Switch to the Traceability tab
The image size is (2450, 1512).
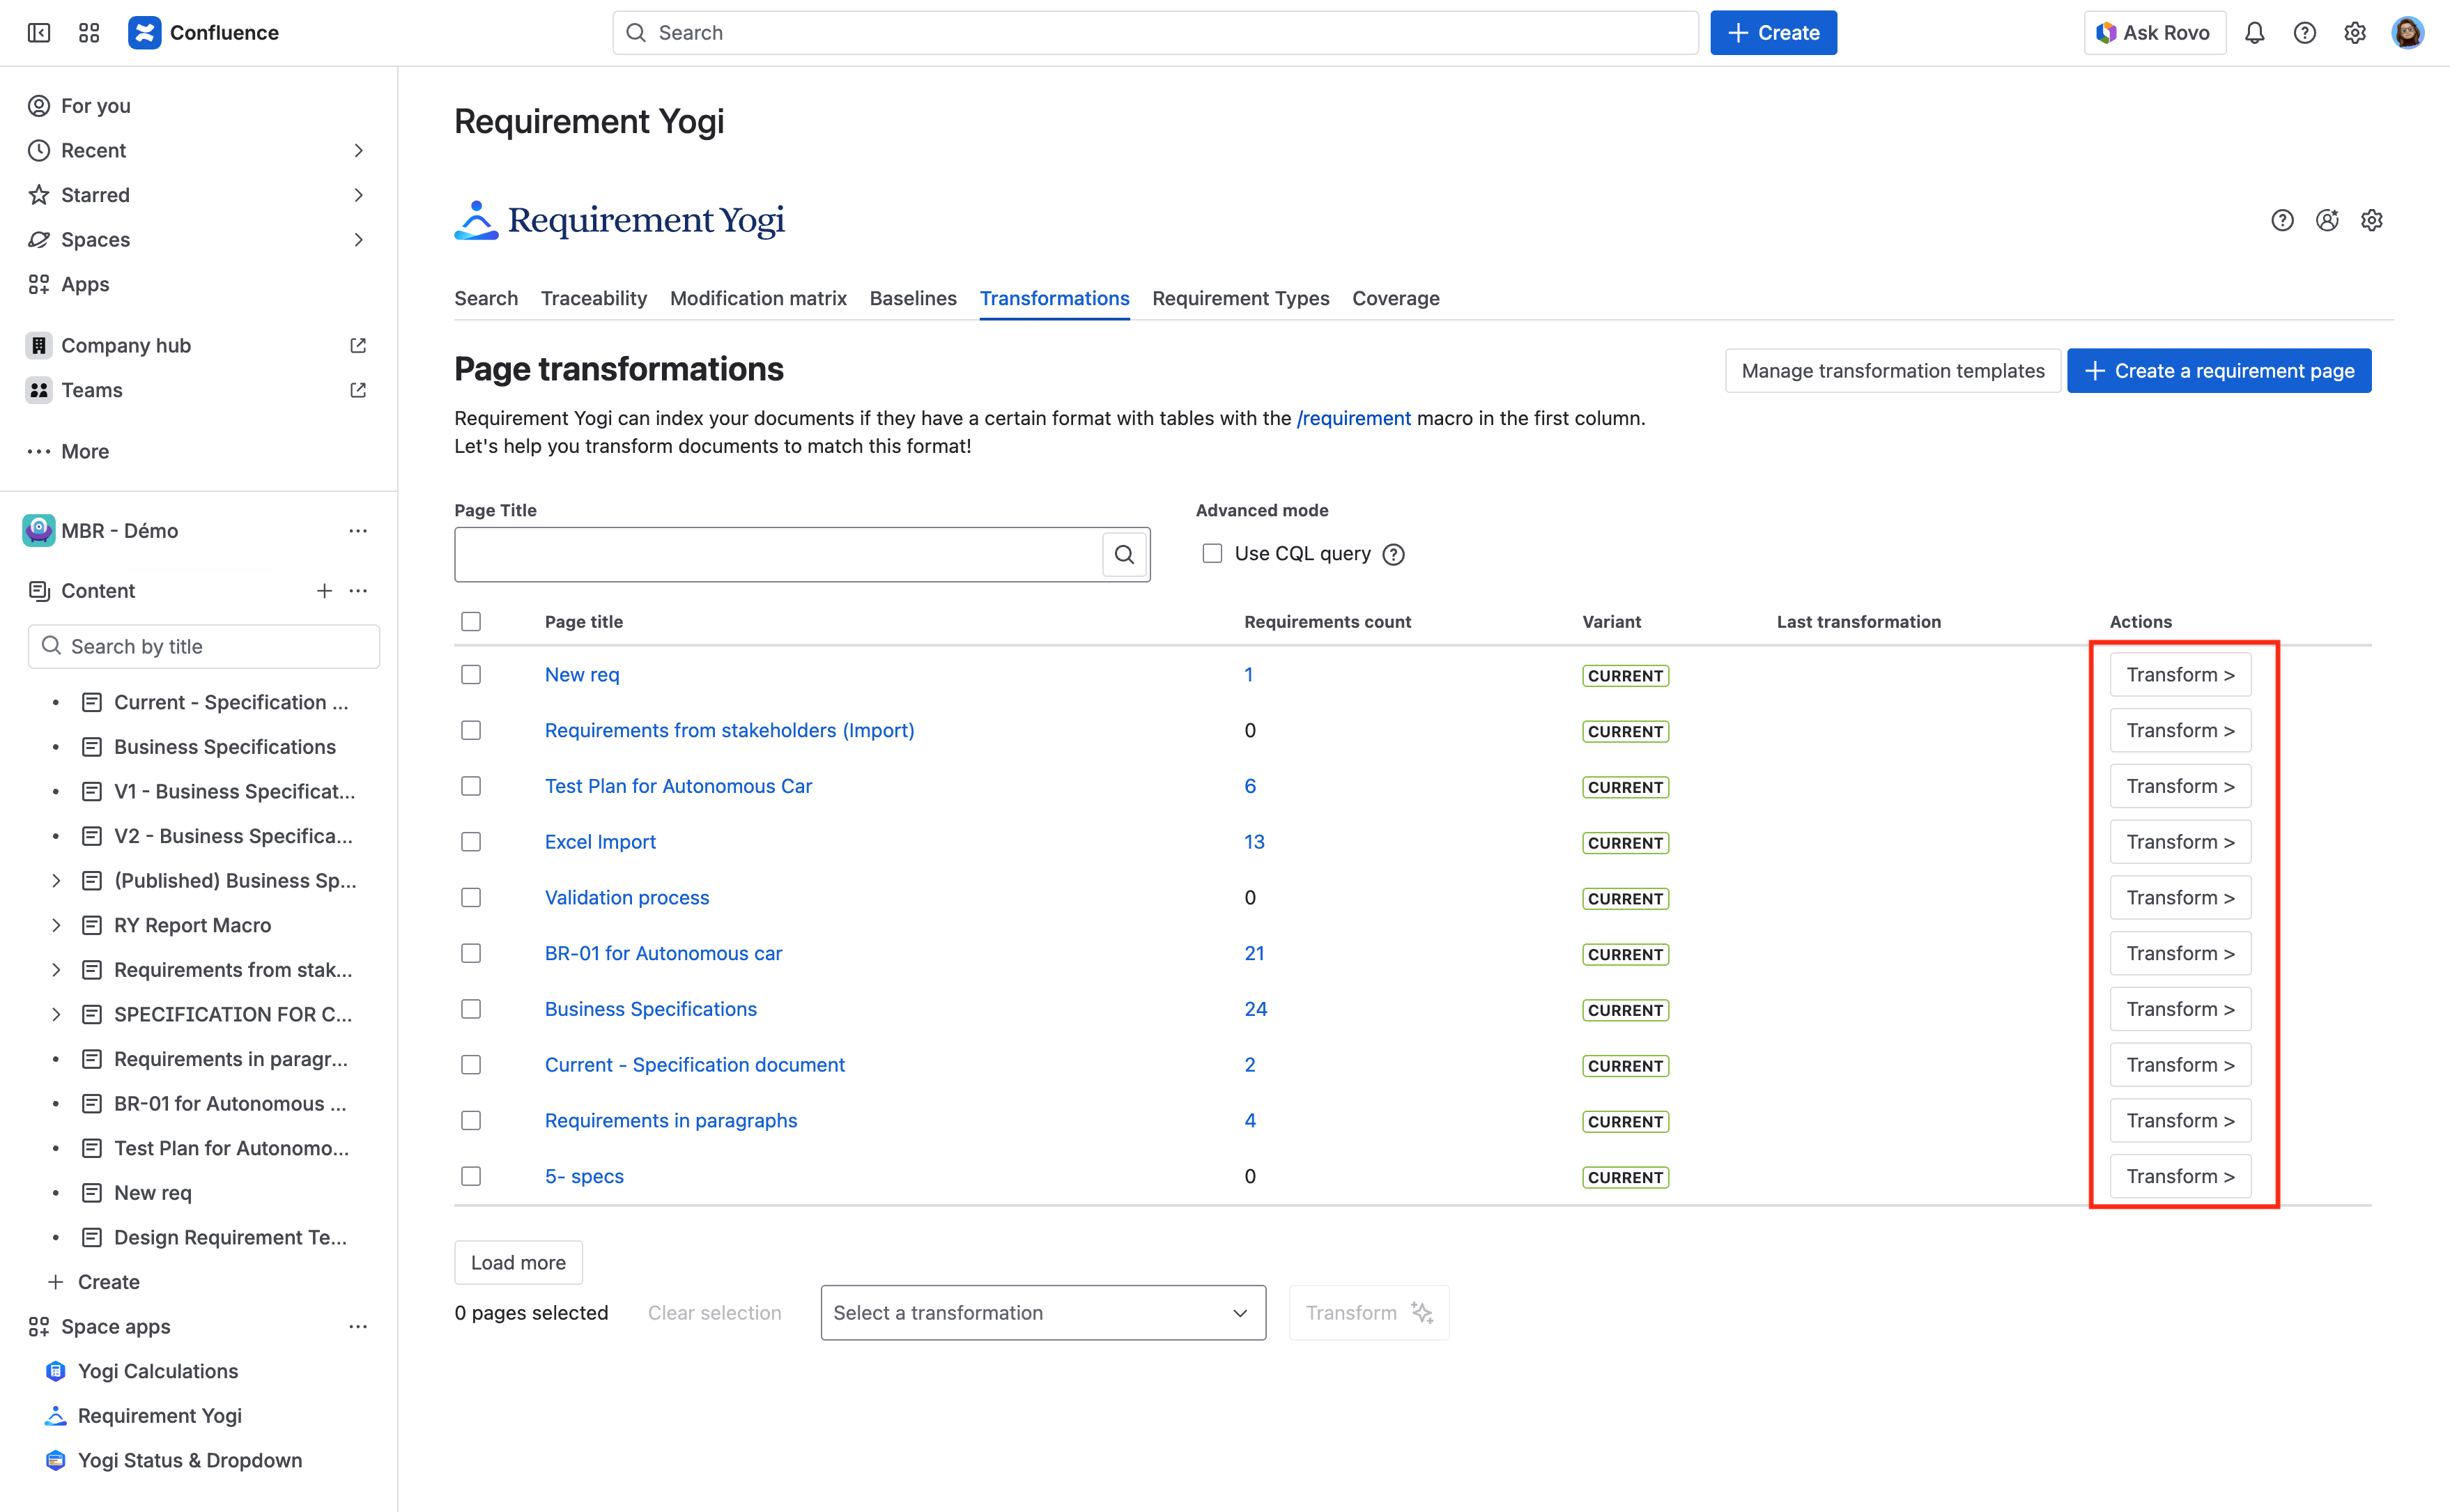[594, 298]
